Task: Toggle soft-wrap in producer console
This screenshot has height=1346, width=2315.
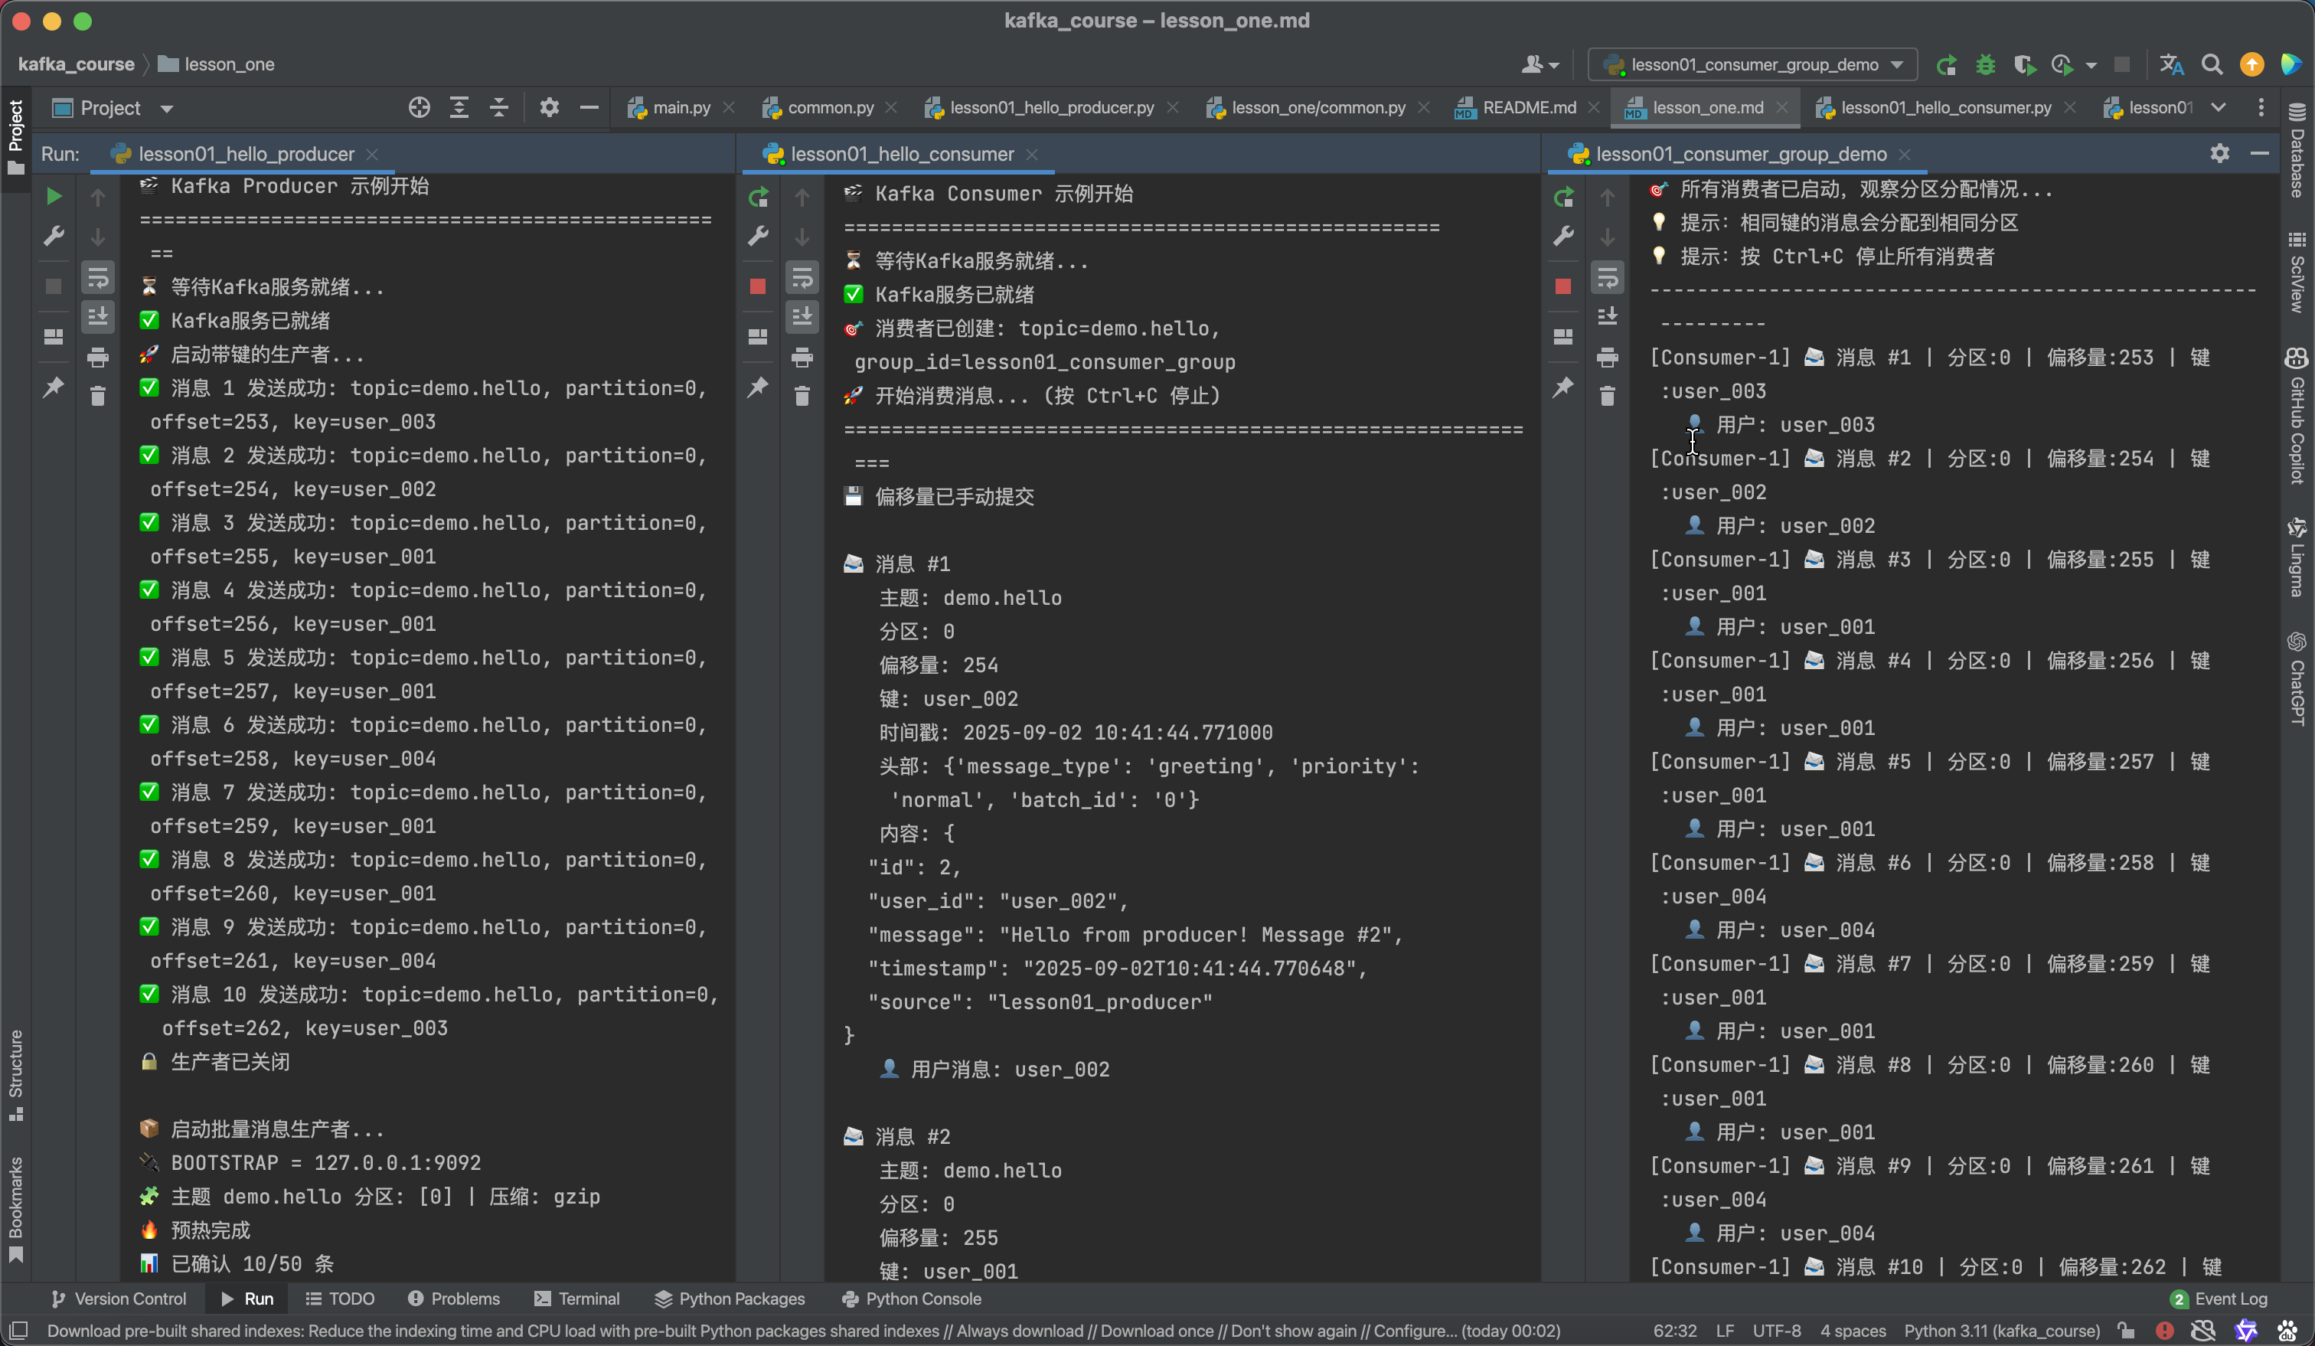Action: pos(97,277)
